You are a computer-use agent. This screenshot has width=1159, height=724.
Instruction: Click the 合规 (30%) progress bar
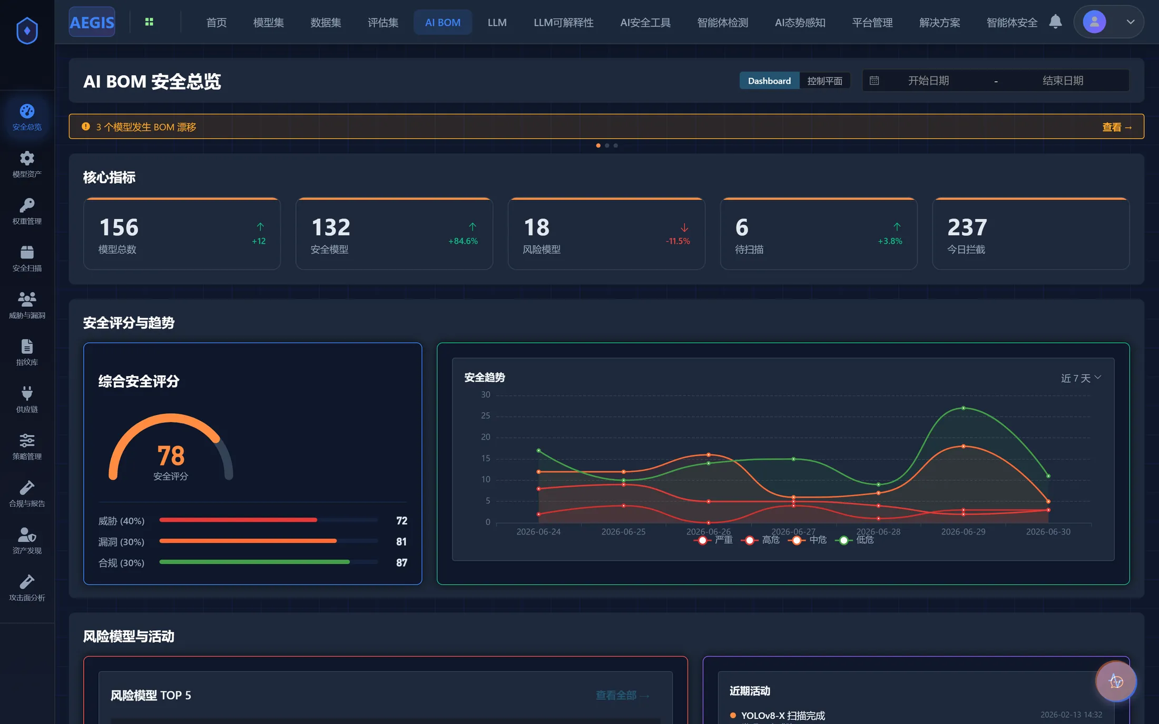click(268, 562)
